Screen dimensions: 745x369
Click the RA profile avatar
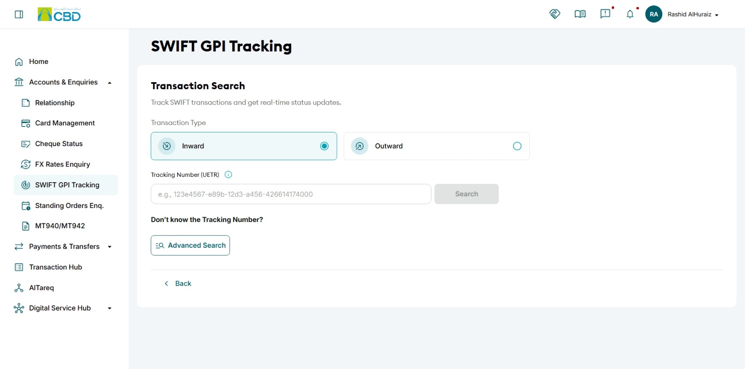pyautogui.click(x=654, y=14)
